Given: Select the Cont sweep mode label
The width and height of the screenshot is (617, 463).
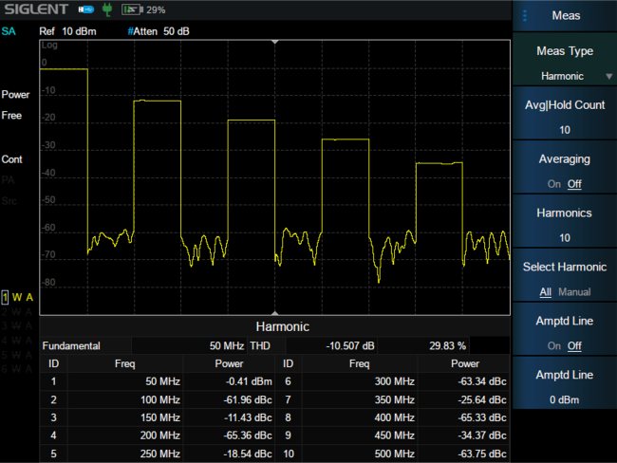Looking at the screenshot, I should click(12, 159).
